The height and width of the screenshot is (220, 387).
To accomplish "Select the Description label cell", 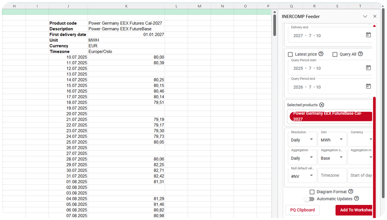I will point(68,29).
